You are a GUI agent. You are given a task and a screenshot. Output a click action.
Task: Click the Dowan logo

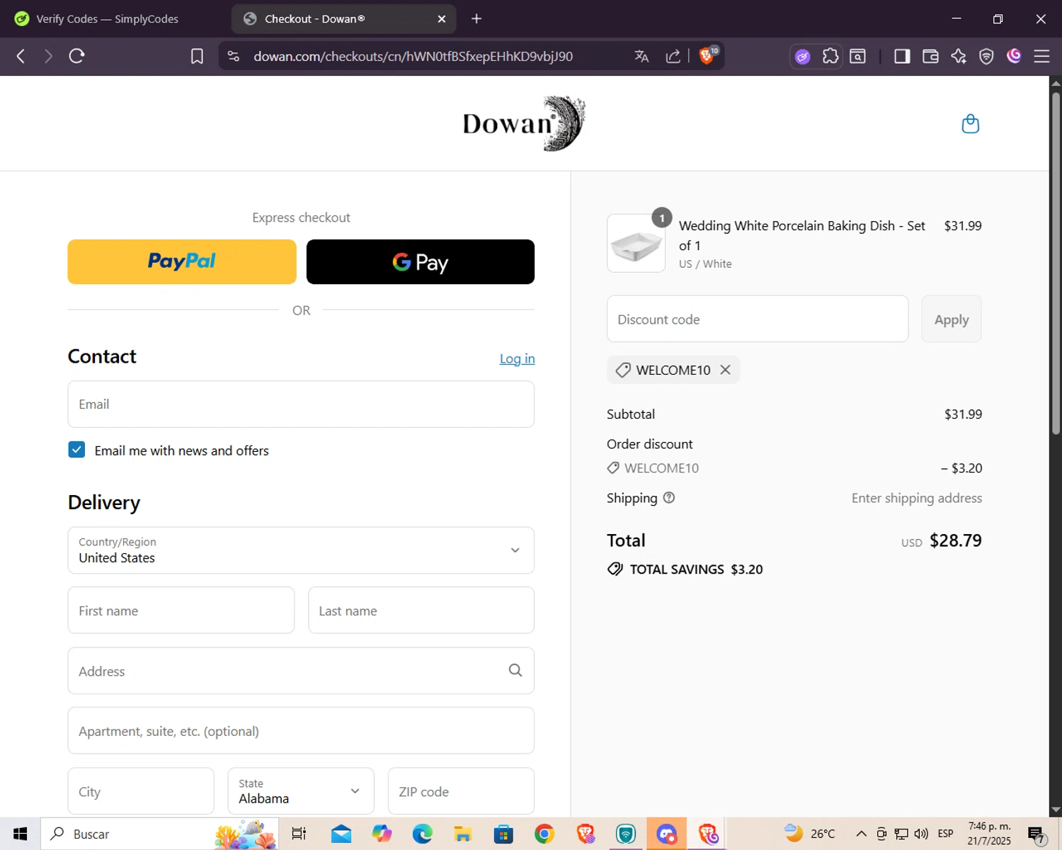(x=524, y=123)
